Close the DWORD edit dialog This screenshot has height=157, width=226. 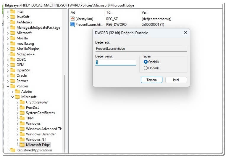185,33
